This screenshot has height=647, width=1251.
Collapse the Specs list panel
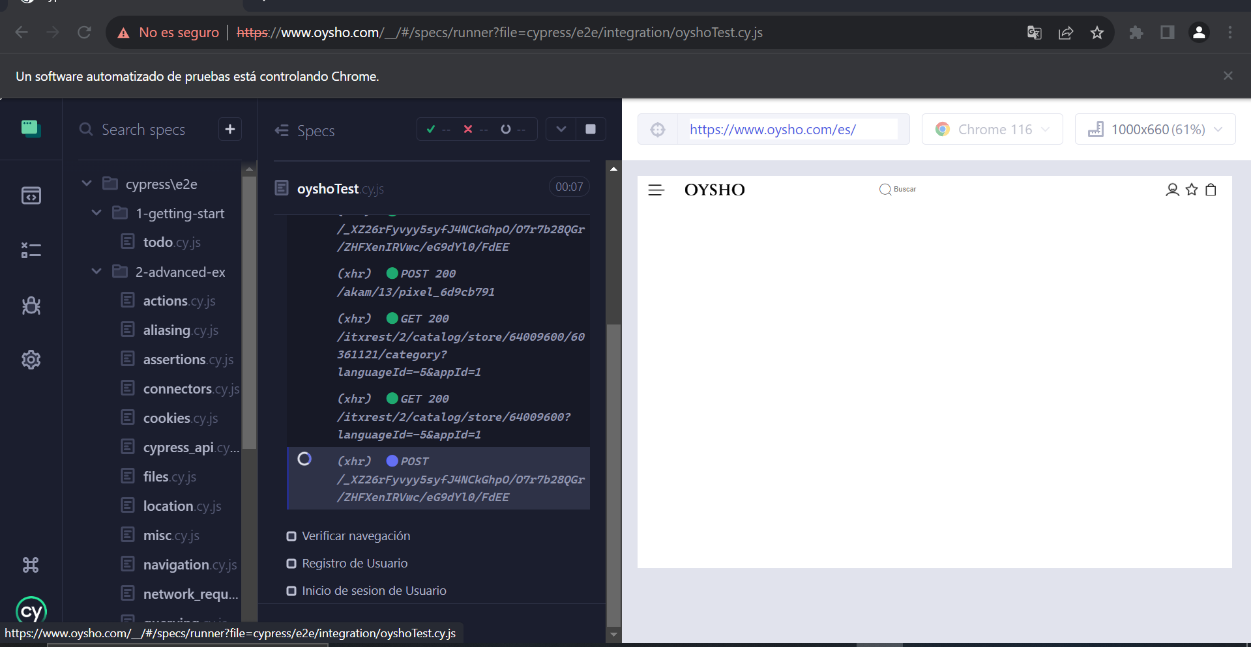pyautogui.click(x=282, y=130)
